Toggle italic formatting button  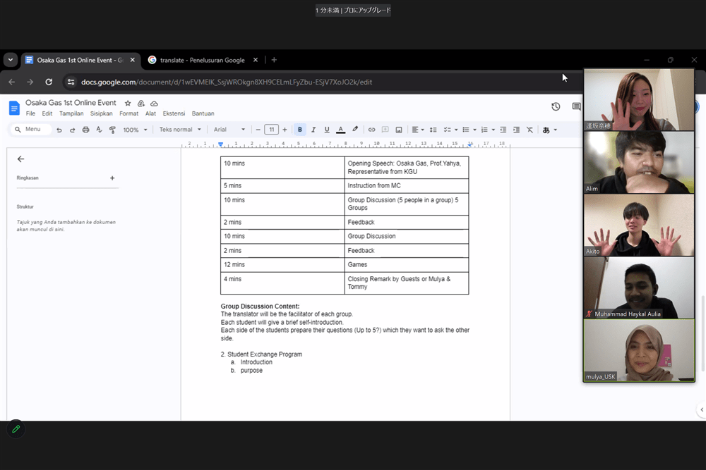point(313,130)
